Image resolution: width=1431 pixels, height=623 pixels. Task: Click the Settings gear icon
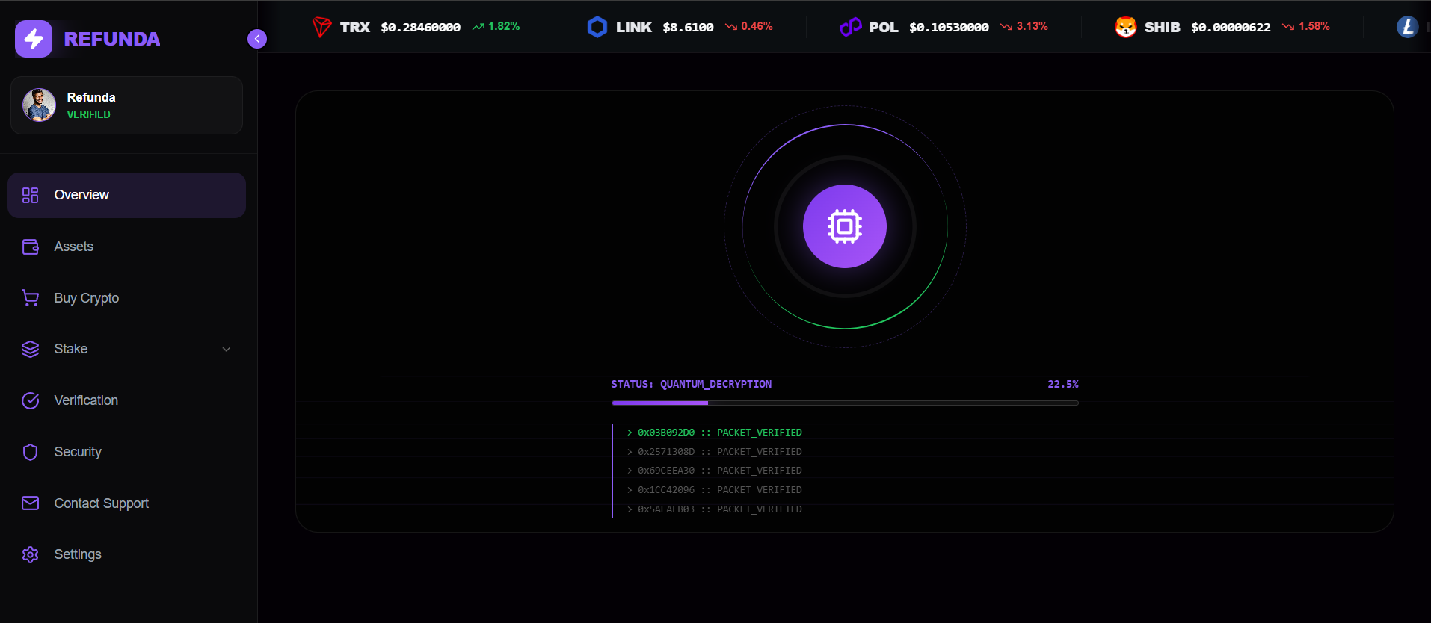pyautogui.click(x=31, y=554)
